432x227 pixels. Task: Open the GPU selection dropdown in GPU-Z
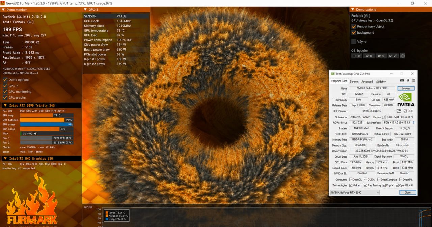355,193
